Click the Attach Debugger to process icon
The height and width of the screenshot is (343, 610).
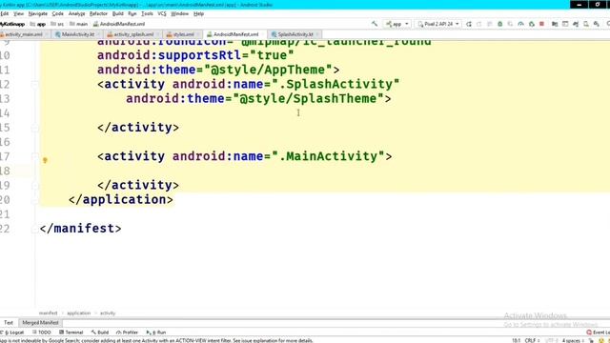(532, 24)
